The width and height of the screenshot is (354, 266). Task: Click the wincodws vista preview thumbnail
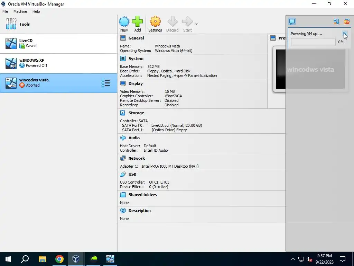(x=310, y=69)
